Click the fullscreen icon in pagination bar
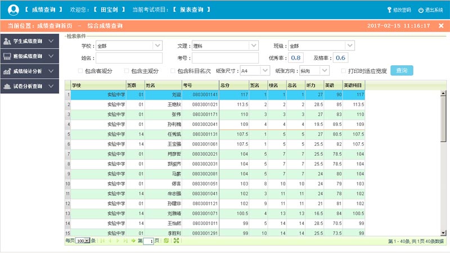The width and height of the screenshot is (450, 253). coord(177,241)
